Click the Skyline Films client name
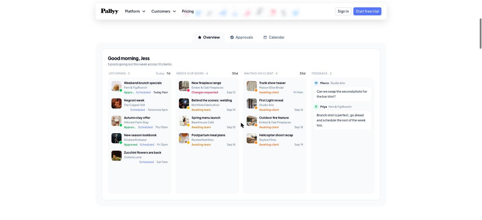This screenshot has height=220, width=482. tap(267, 140)
